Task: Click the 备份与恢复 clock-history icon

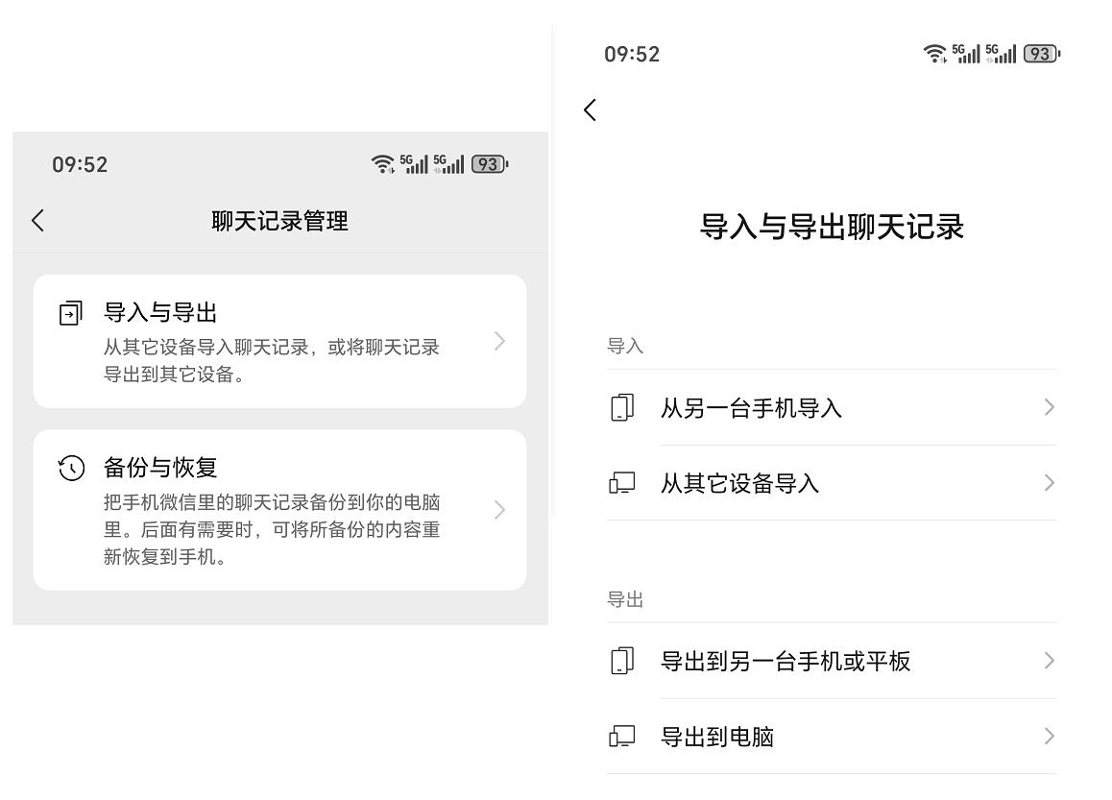Action: [x=71, y=469]
